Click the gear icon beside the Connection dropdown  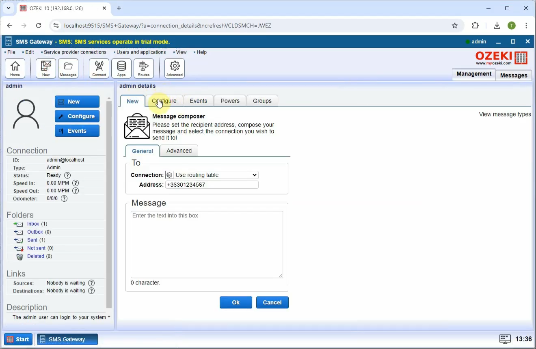pos(169,175)
